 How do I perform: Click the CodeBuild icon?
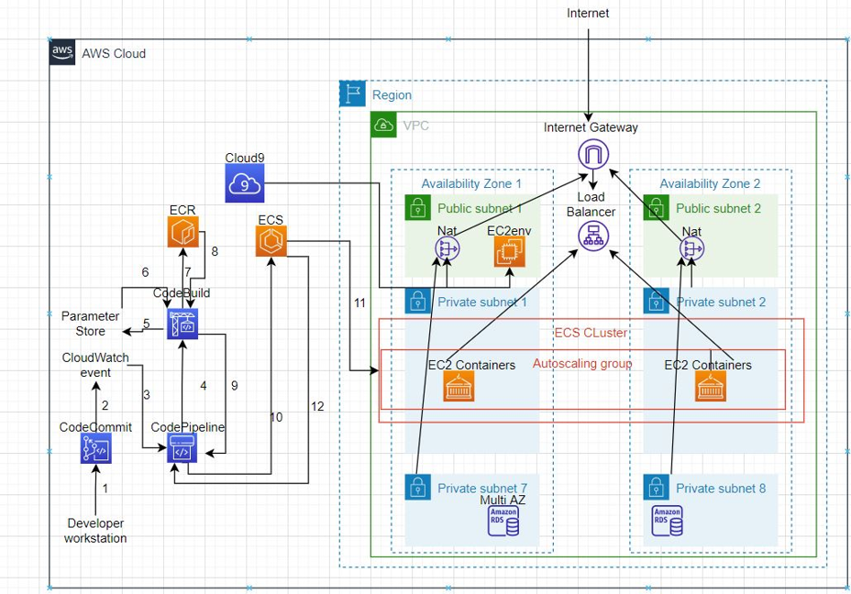click(182, 324)
